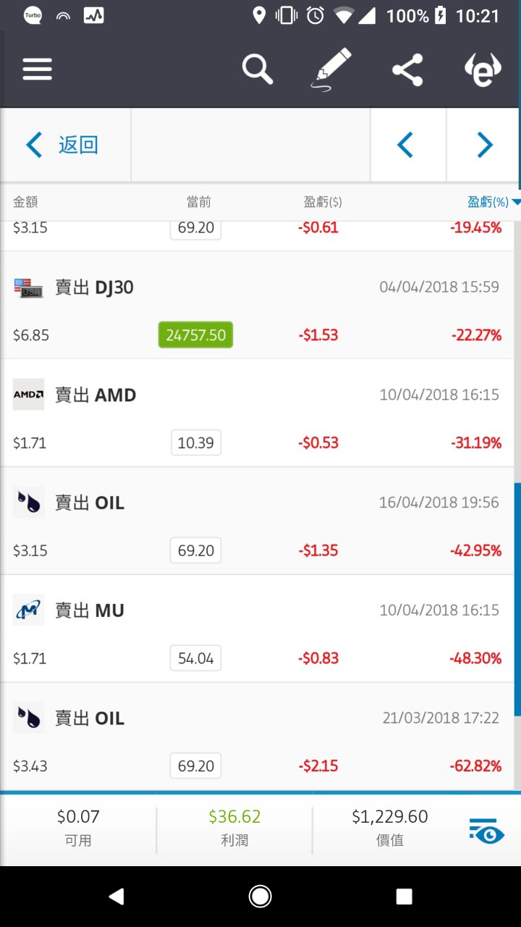Viewport: 521px width, 927px height.
Task: Sort by the 金額 column header
Action: point(26,202)
